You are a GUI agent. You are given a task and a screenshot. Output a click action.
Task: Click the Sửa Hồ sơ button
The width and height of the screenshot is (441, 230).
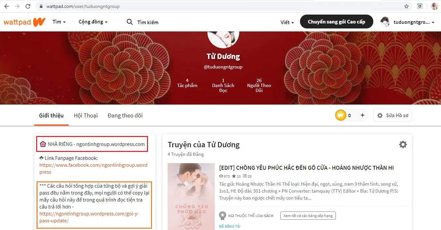pos(393,115)
